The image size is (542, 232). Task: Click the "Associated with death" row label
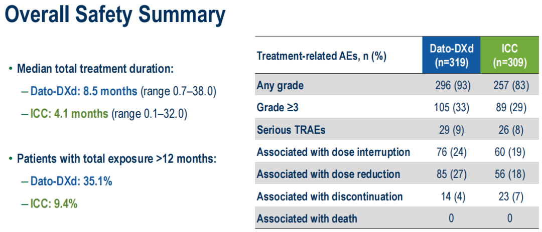tap(307, 218)
